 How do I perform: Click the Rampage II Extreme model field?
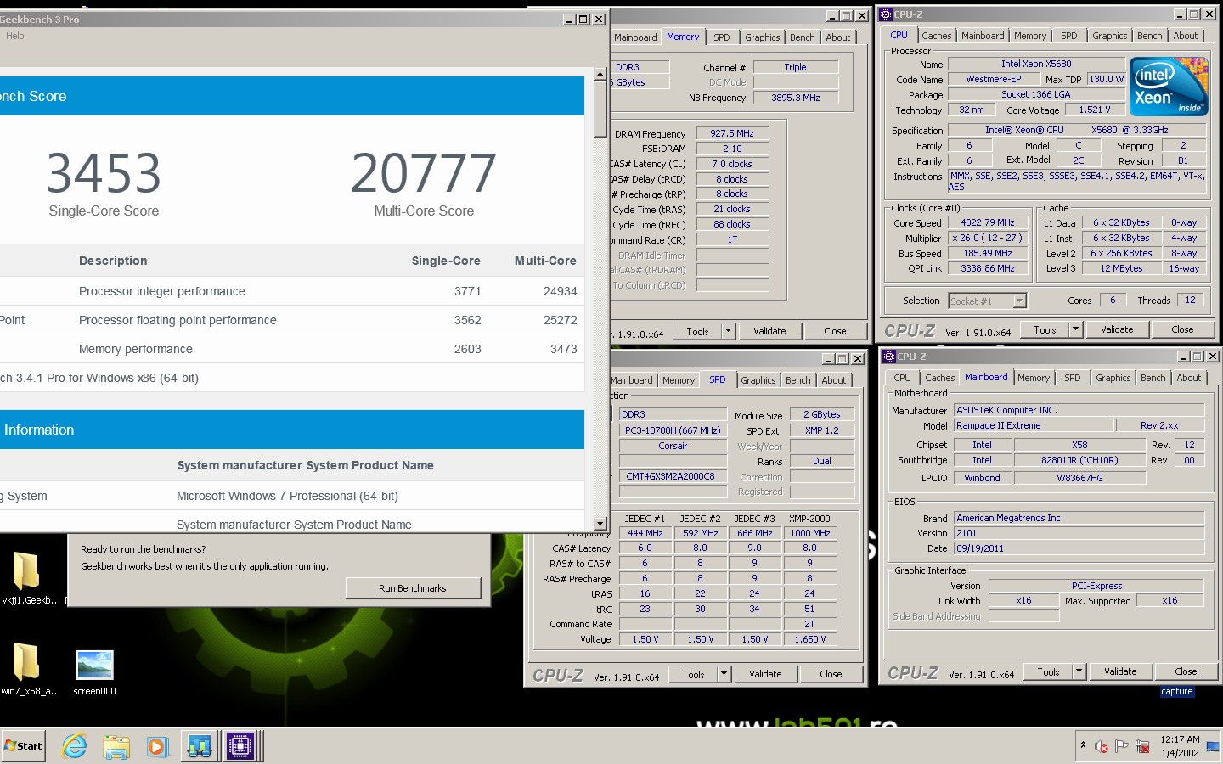(1033, 425)
